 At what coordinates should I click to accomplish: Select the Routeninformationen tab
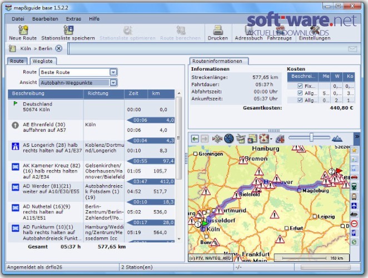pyautogui.click(x=218, y=61)
